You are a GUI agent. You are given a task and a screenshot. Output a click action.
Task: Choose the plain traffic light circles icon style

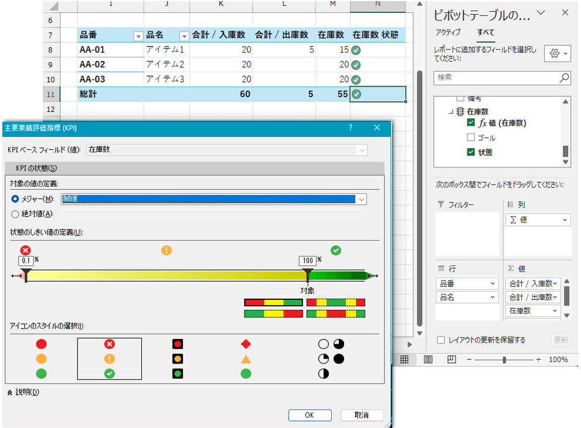[x=41, y=359]
